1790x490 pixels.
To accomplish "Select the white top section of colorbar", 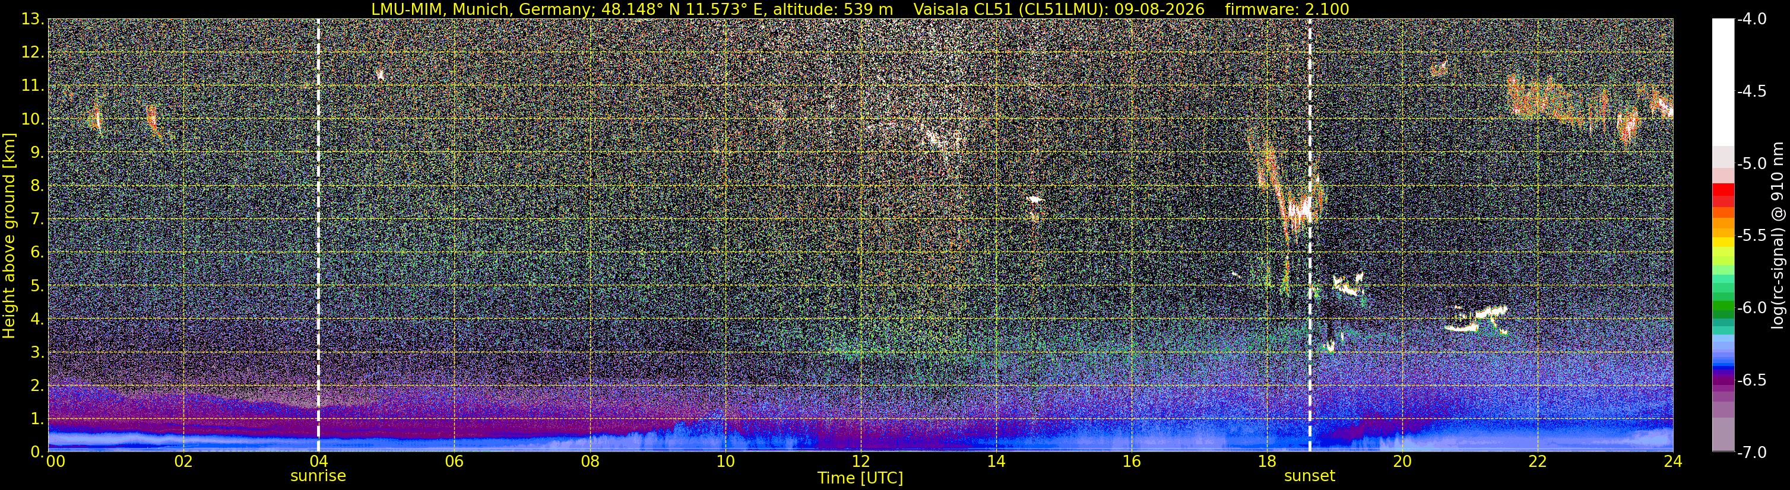I will tap(1722, 82).
